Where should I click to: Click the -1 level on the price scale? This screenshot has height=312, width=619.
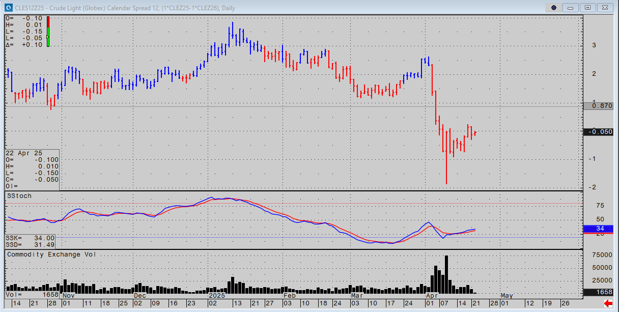point(593,159)
